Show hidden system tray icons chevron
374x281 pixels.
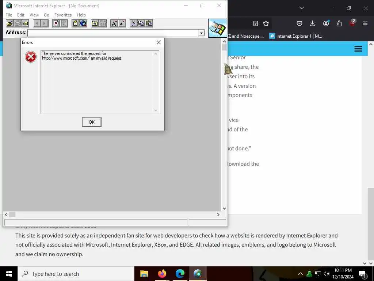(x=301, y=274)
